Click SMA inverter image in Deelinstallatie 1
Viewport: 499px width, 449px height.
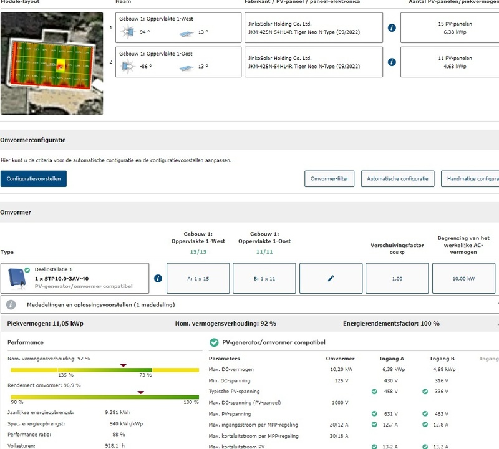point(17,278)
